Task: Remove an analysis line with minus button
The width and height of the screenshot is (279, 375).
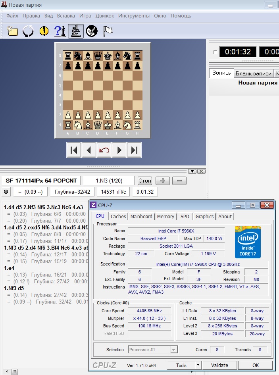Action: (x=179, y=181)
